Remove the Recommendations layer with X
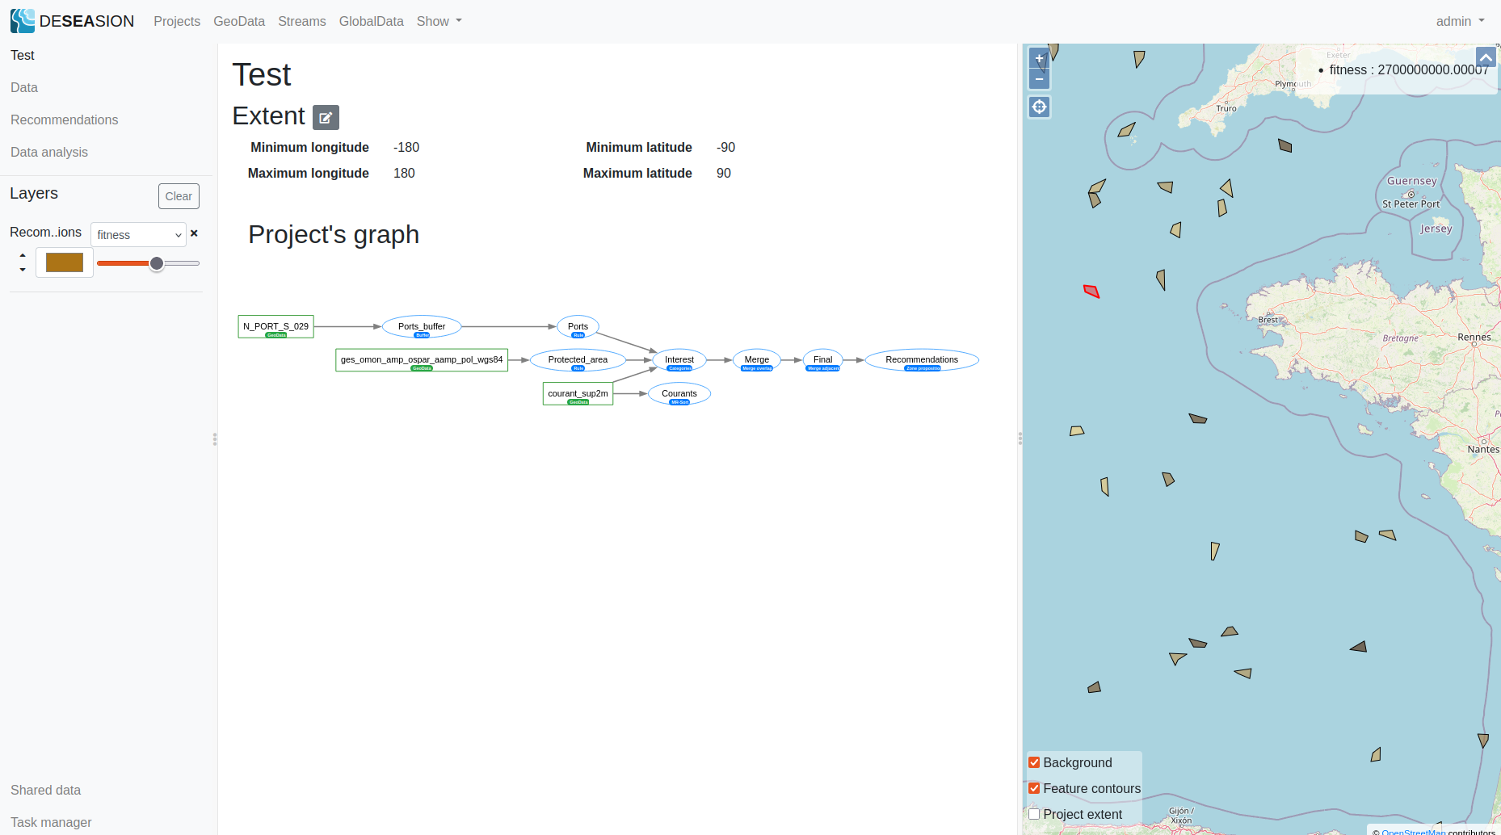The height and width of the screenshot is (835, 1501). [194, 233]
